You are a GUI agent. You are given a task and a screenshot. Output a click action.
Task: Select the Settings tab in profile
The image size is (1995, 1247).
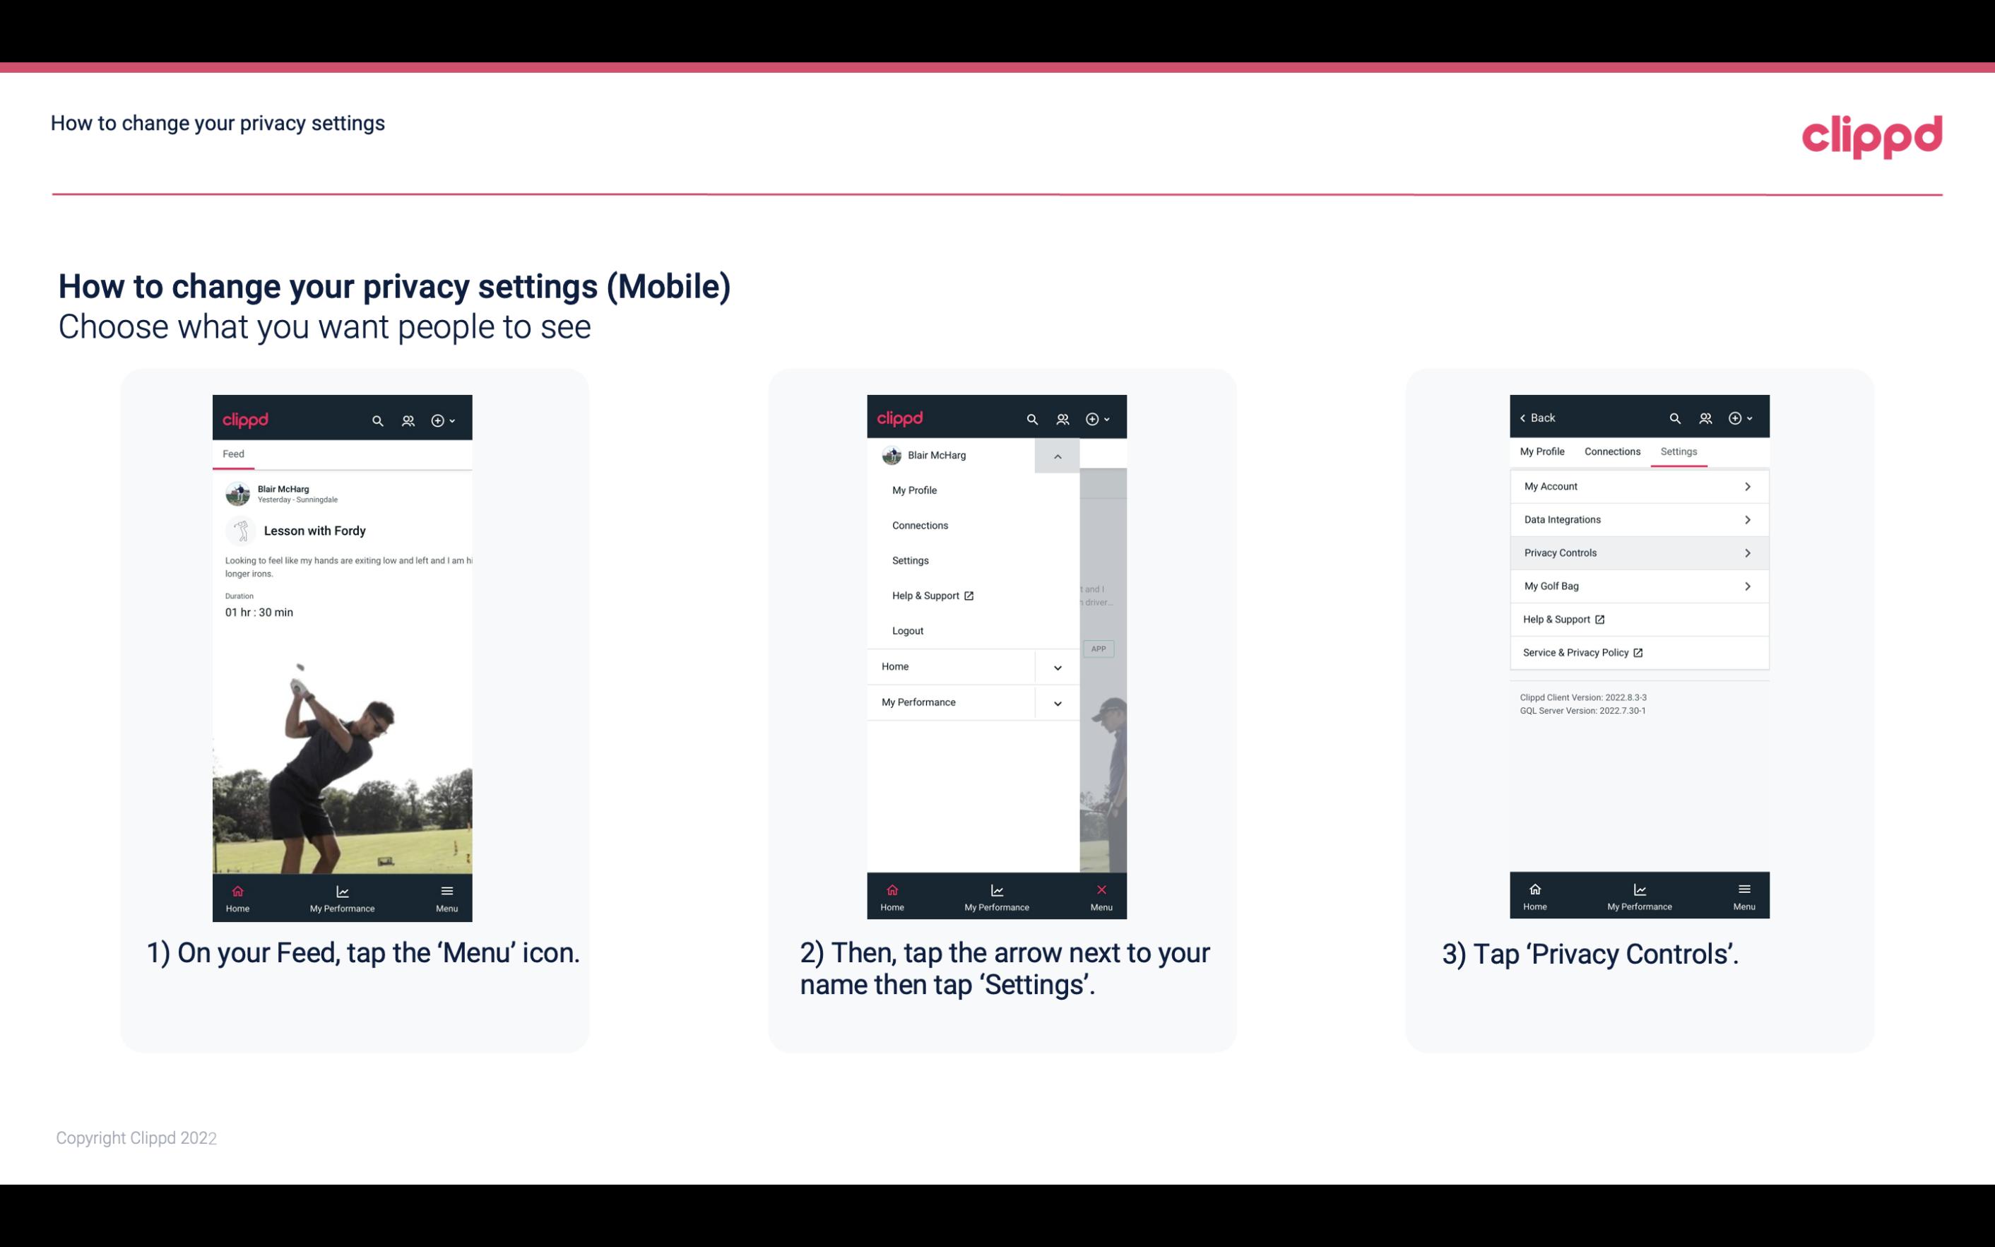click(x=1679, y=451)
